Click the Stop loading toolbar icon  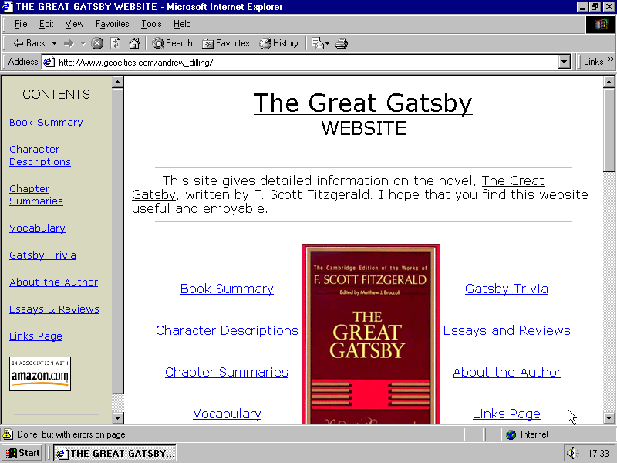pyautogui.click(x=97, y=43)
